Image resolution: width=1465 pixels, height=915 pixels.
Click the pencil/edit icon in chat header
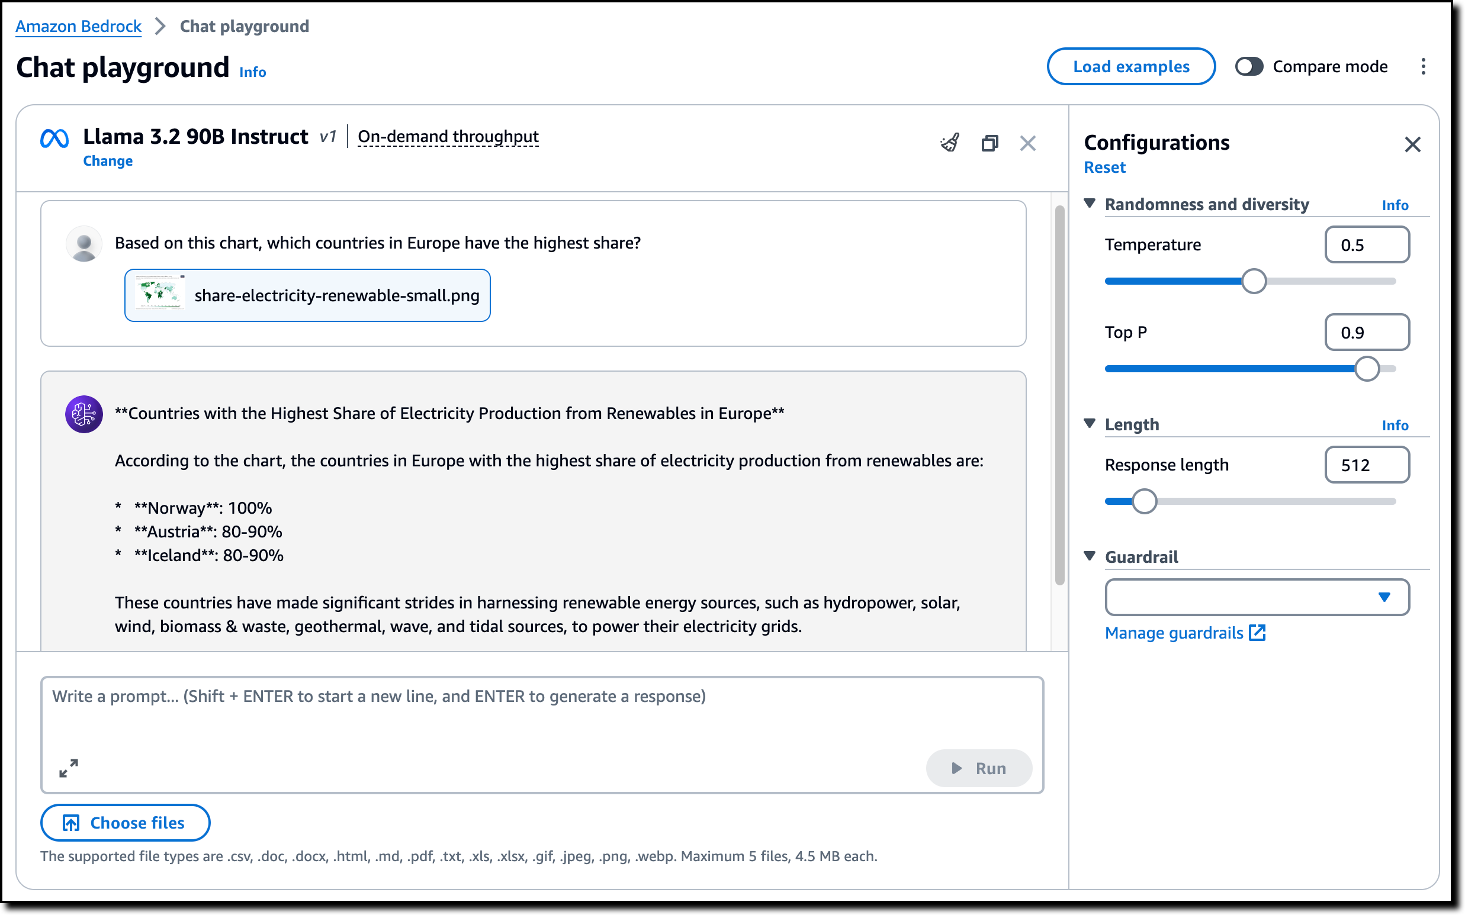click(x=948, y=142)
